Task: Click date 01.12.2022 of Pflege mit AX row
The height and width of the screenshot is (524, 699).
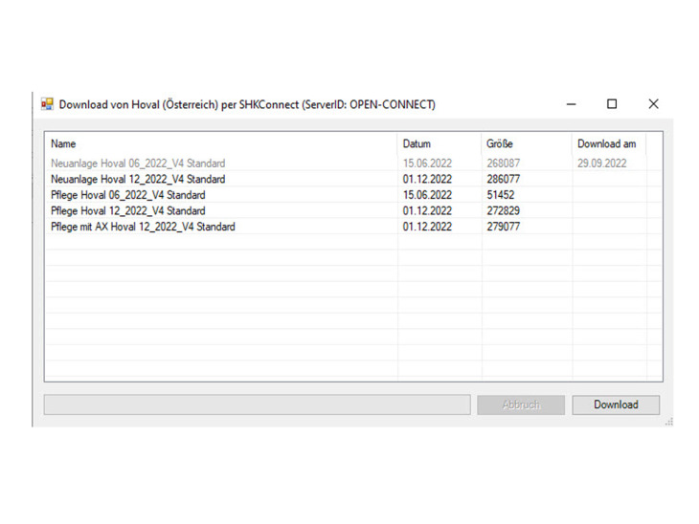Action: 427,227
